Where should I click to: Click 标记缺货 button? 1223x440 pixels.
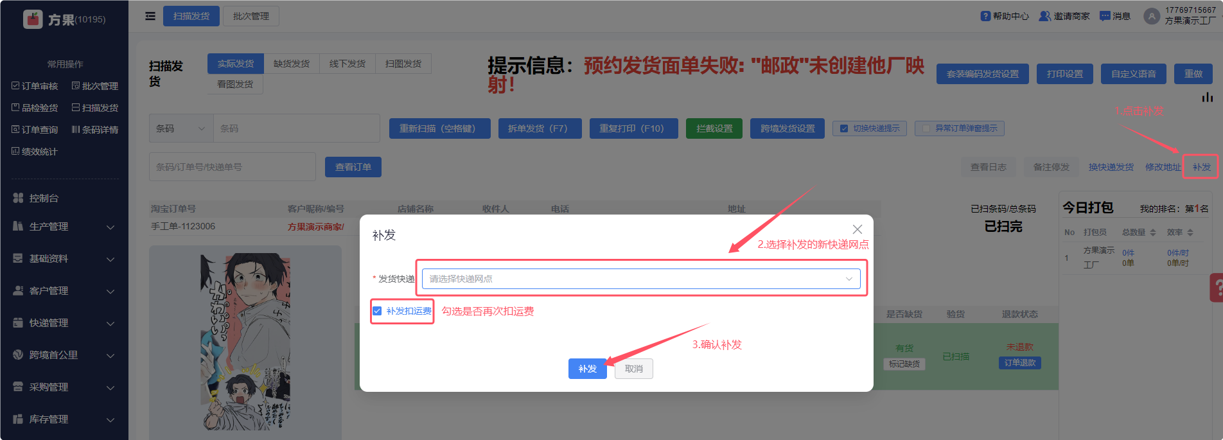pos(904,364)
